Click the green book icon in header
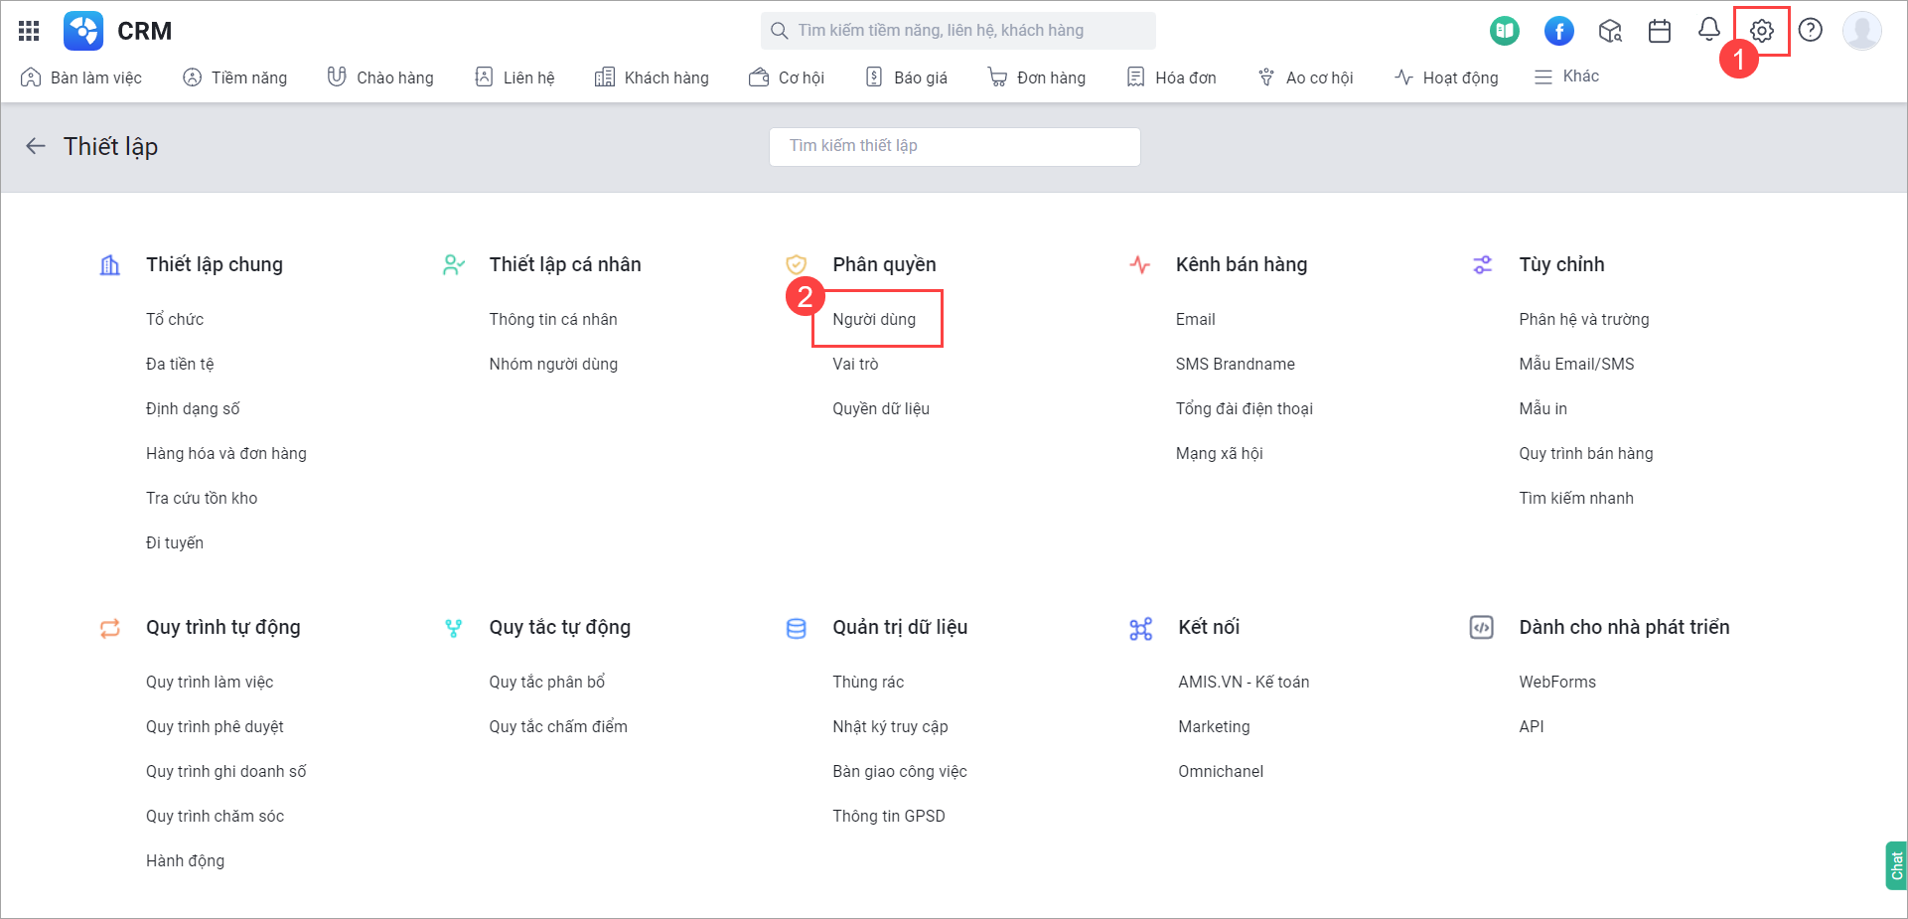Viewport: 1908px width, 919px height. pyautogui.click(x=1504, y=31)
